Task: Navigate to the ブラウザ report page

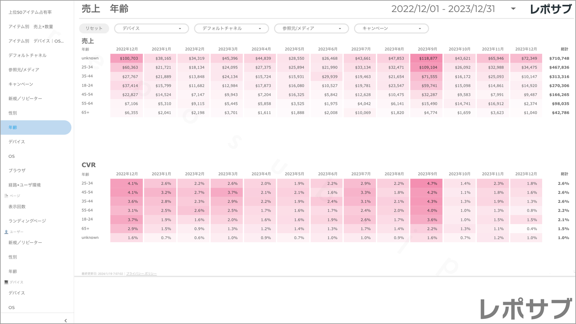Action: pos(17,171)
